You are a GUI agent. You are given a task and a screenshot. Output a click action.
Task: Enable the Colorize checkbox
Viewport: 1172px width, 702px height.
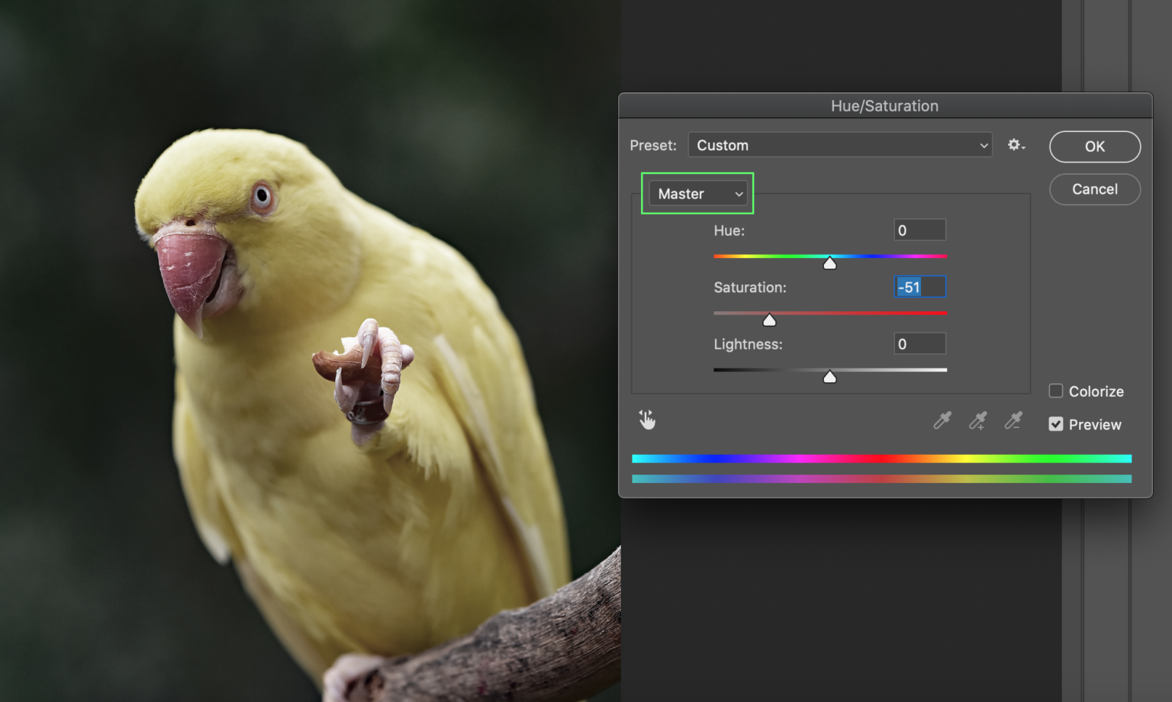coord(1056,391)
